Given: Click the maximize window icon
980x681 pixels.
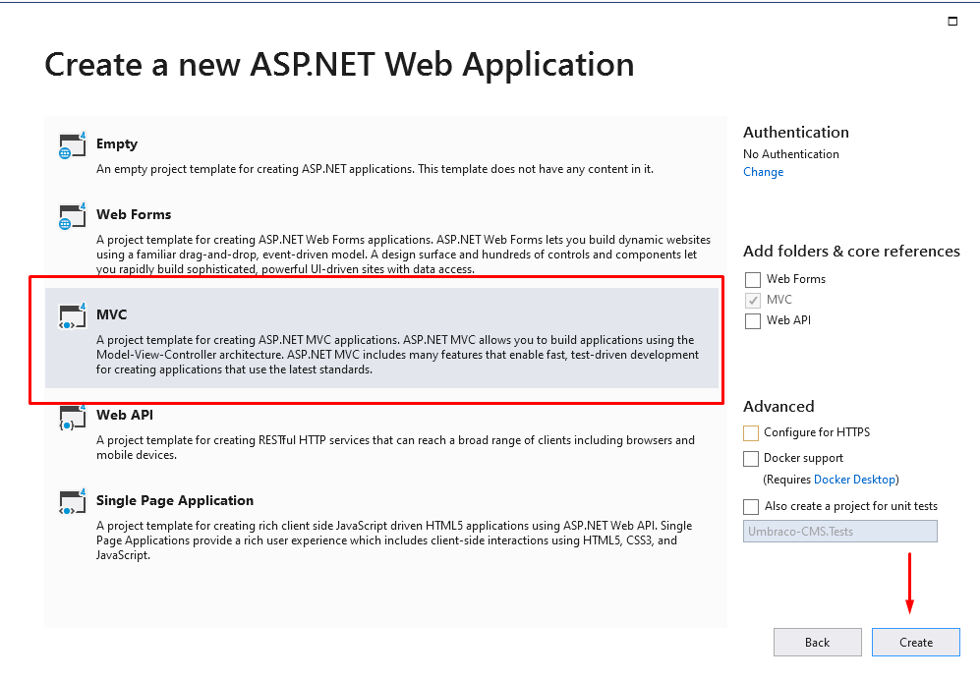Looking at the screenshot, I should [x=952, y=22].
